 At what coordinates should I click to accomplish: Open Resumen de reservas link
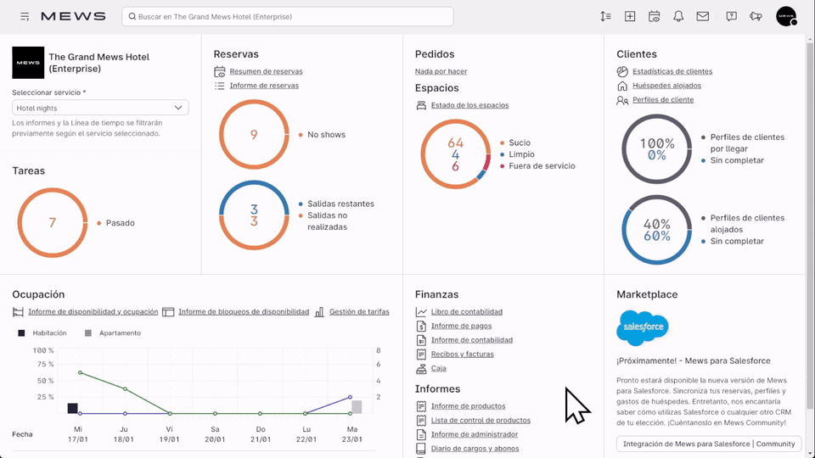(265, 71)
